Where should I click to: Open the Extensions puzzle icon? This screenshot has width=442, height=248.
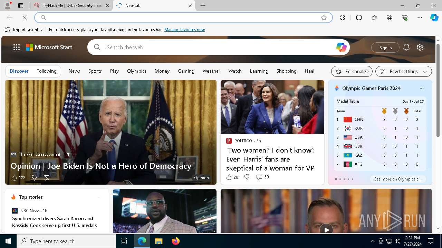(x=342, y=18)
